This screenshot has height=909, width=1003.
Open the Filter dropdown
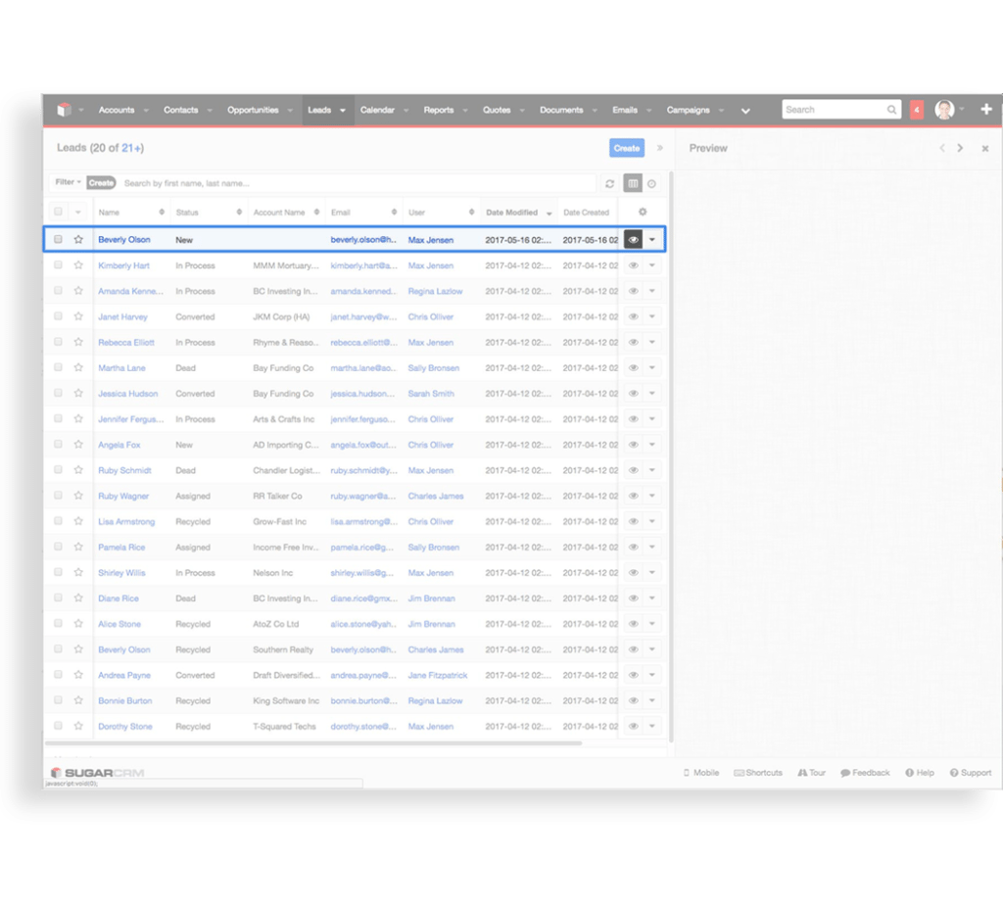68,182
